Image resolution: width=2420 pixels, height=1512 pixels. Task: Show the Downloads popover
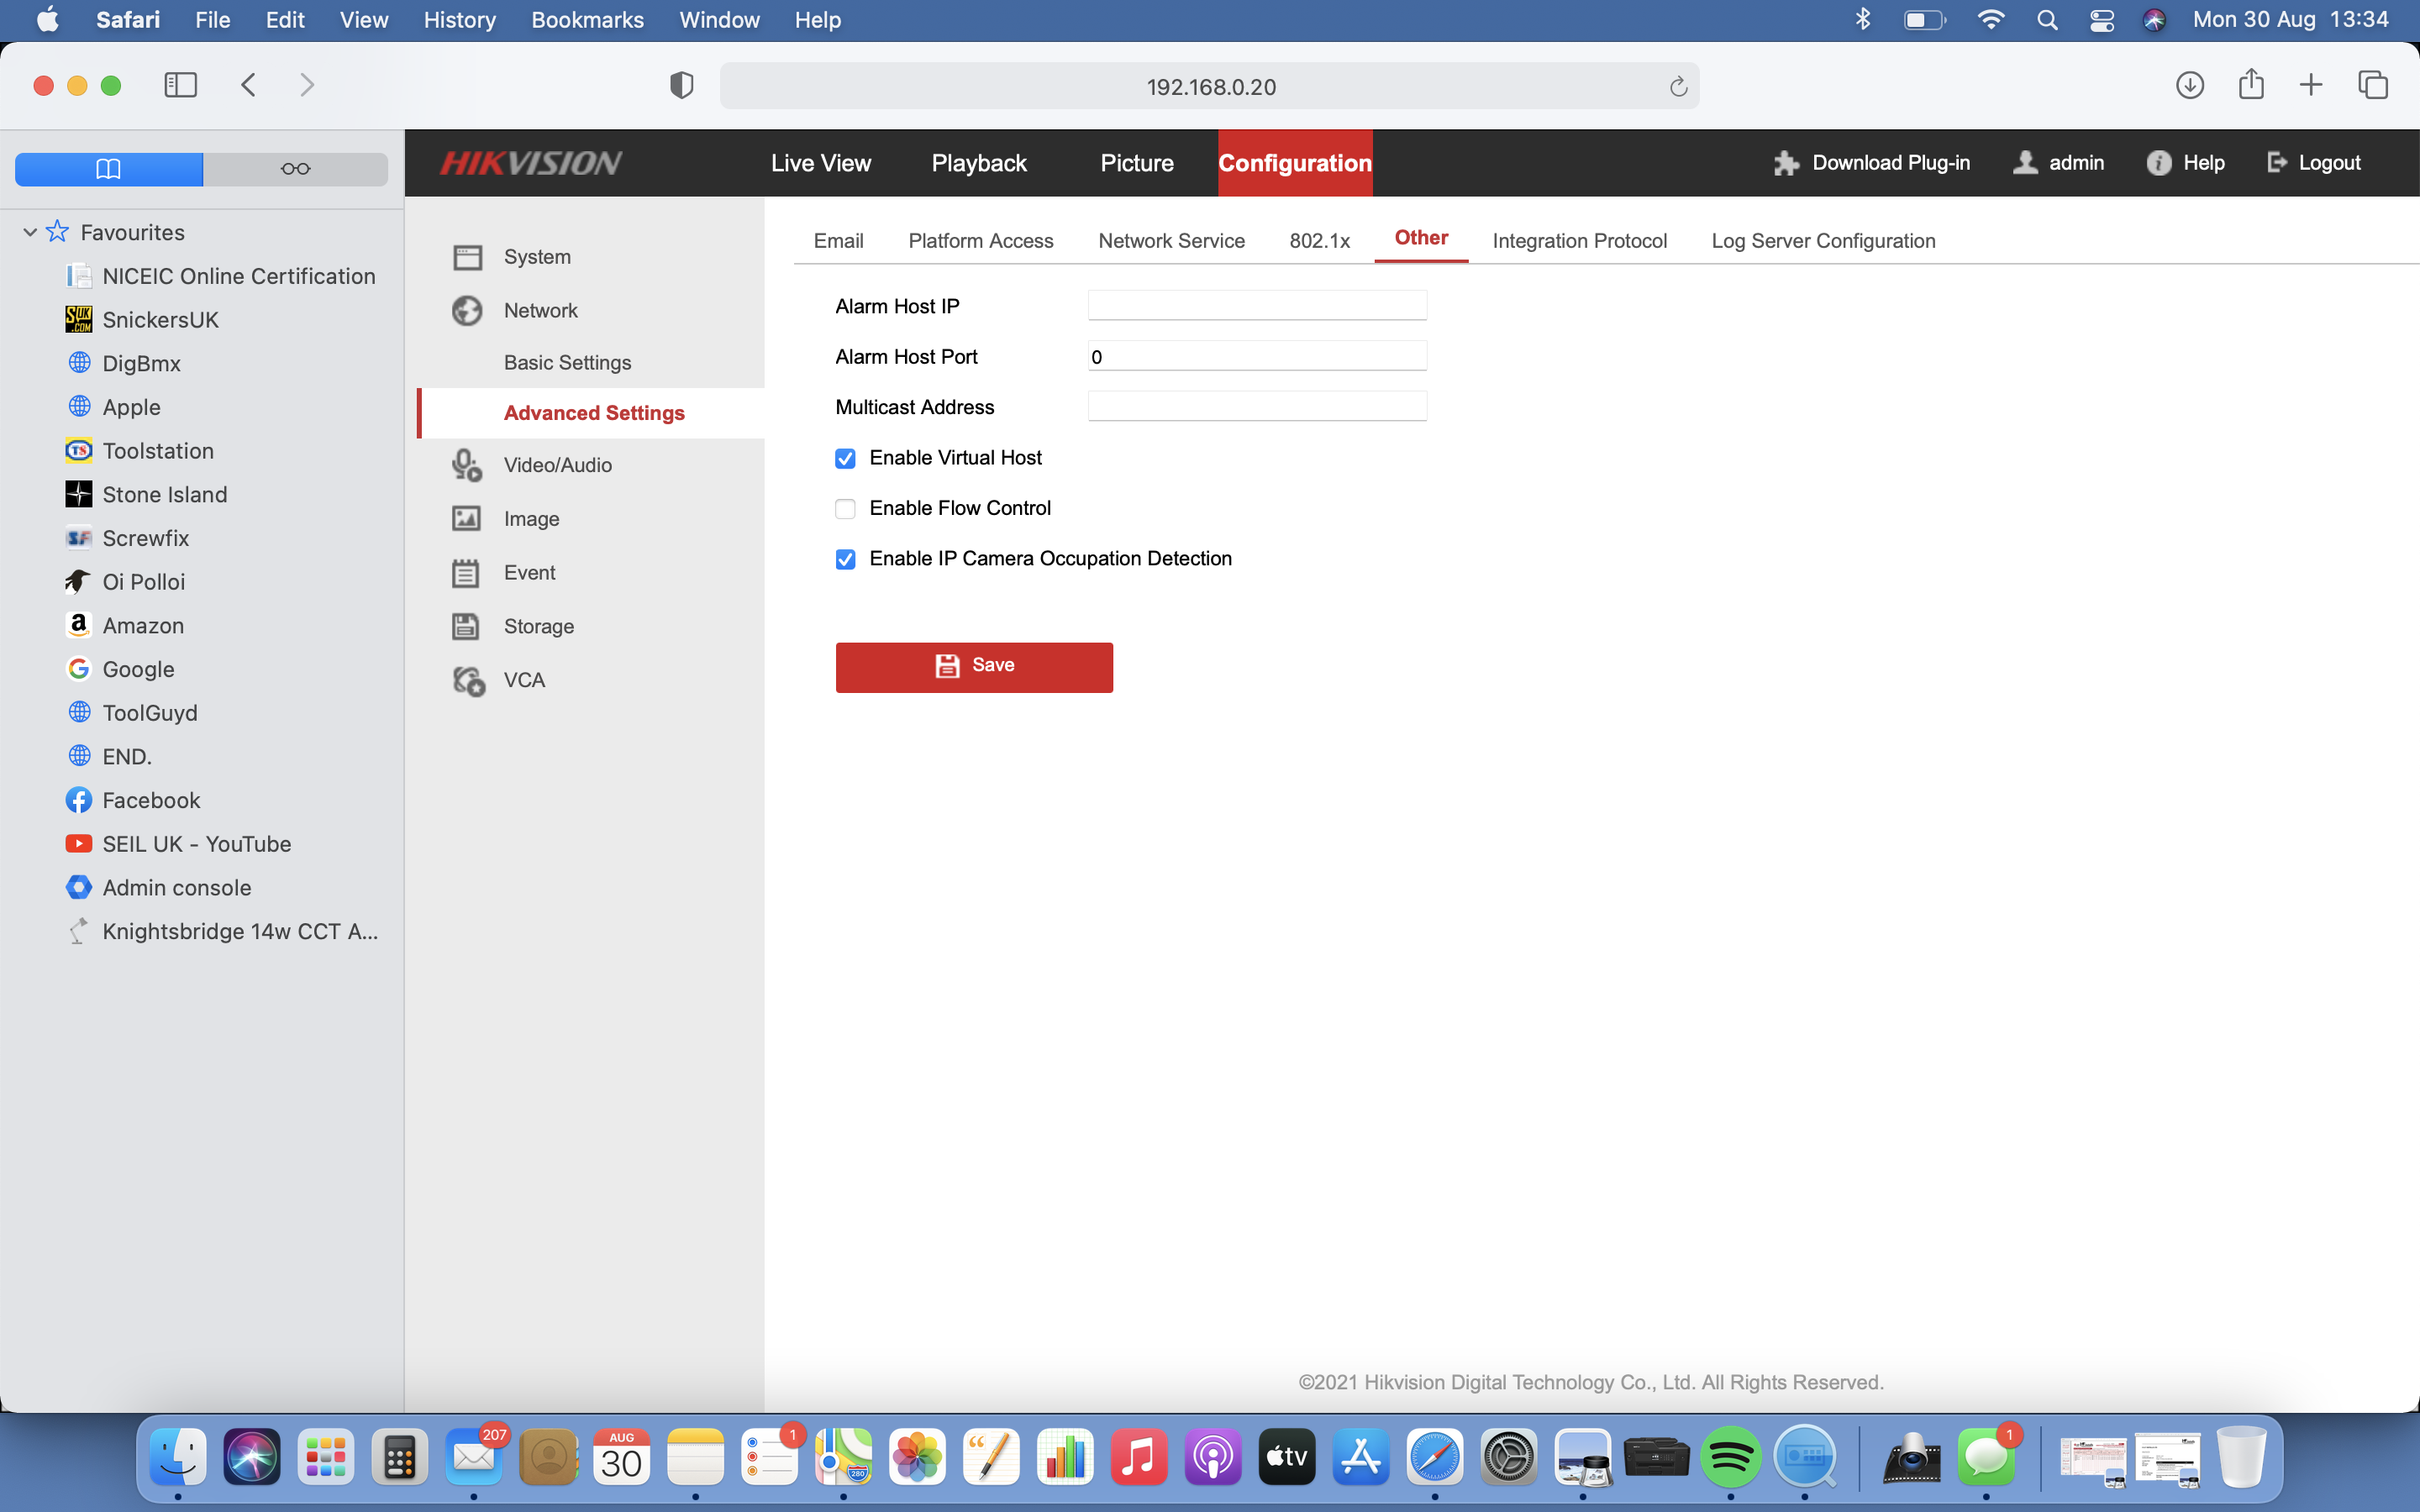click(2190, 85)
